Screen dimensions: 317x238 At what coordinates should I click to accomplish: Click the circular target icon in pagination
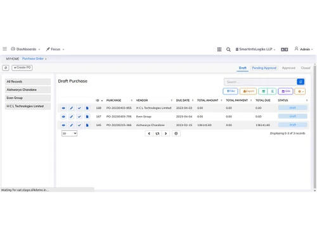coord(176,133)
